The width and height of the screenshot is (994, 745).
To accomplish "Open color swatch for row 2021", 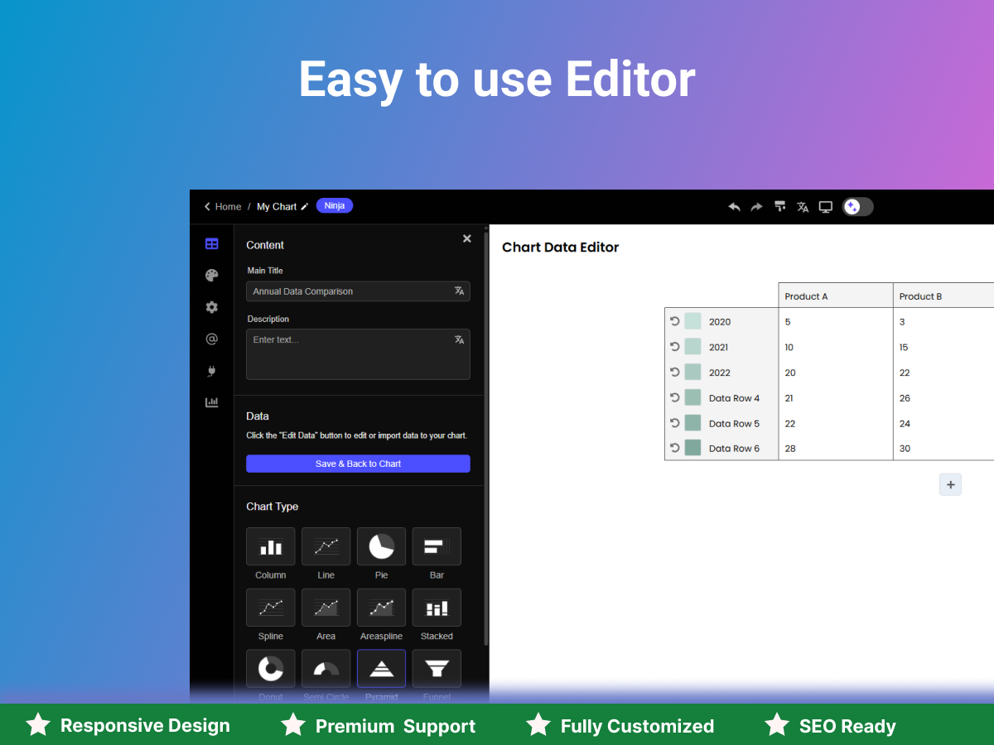I will point(692,347).
